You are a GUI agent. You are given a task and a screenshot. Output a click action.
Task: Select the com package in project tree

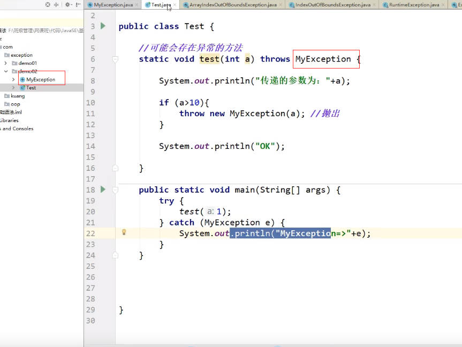tap(7, 47)
